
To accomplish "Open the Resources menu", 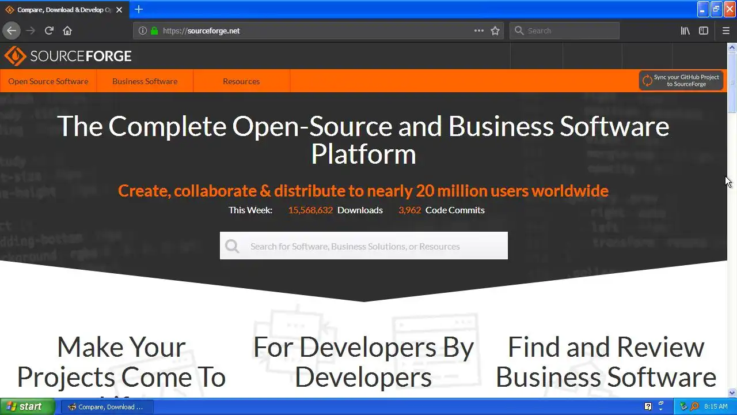I will click(x=241, y=81).
